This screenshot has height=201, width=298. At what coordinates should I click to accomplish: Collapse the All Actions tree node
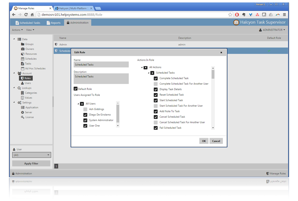[x=142, y=67]
